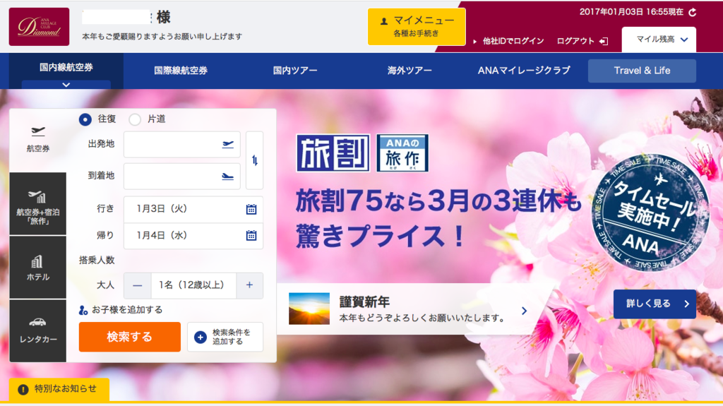
Task: Click the お子様を追加する link
Action: pos(121,310)
